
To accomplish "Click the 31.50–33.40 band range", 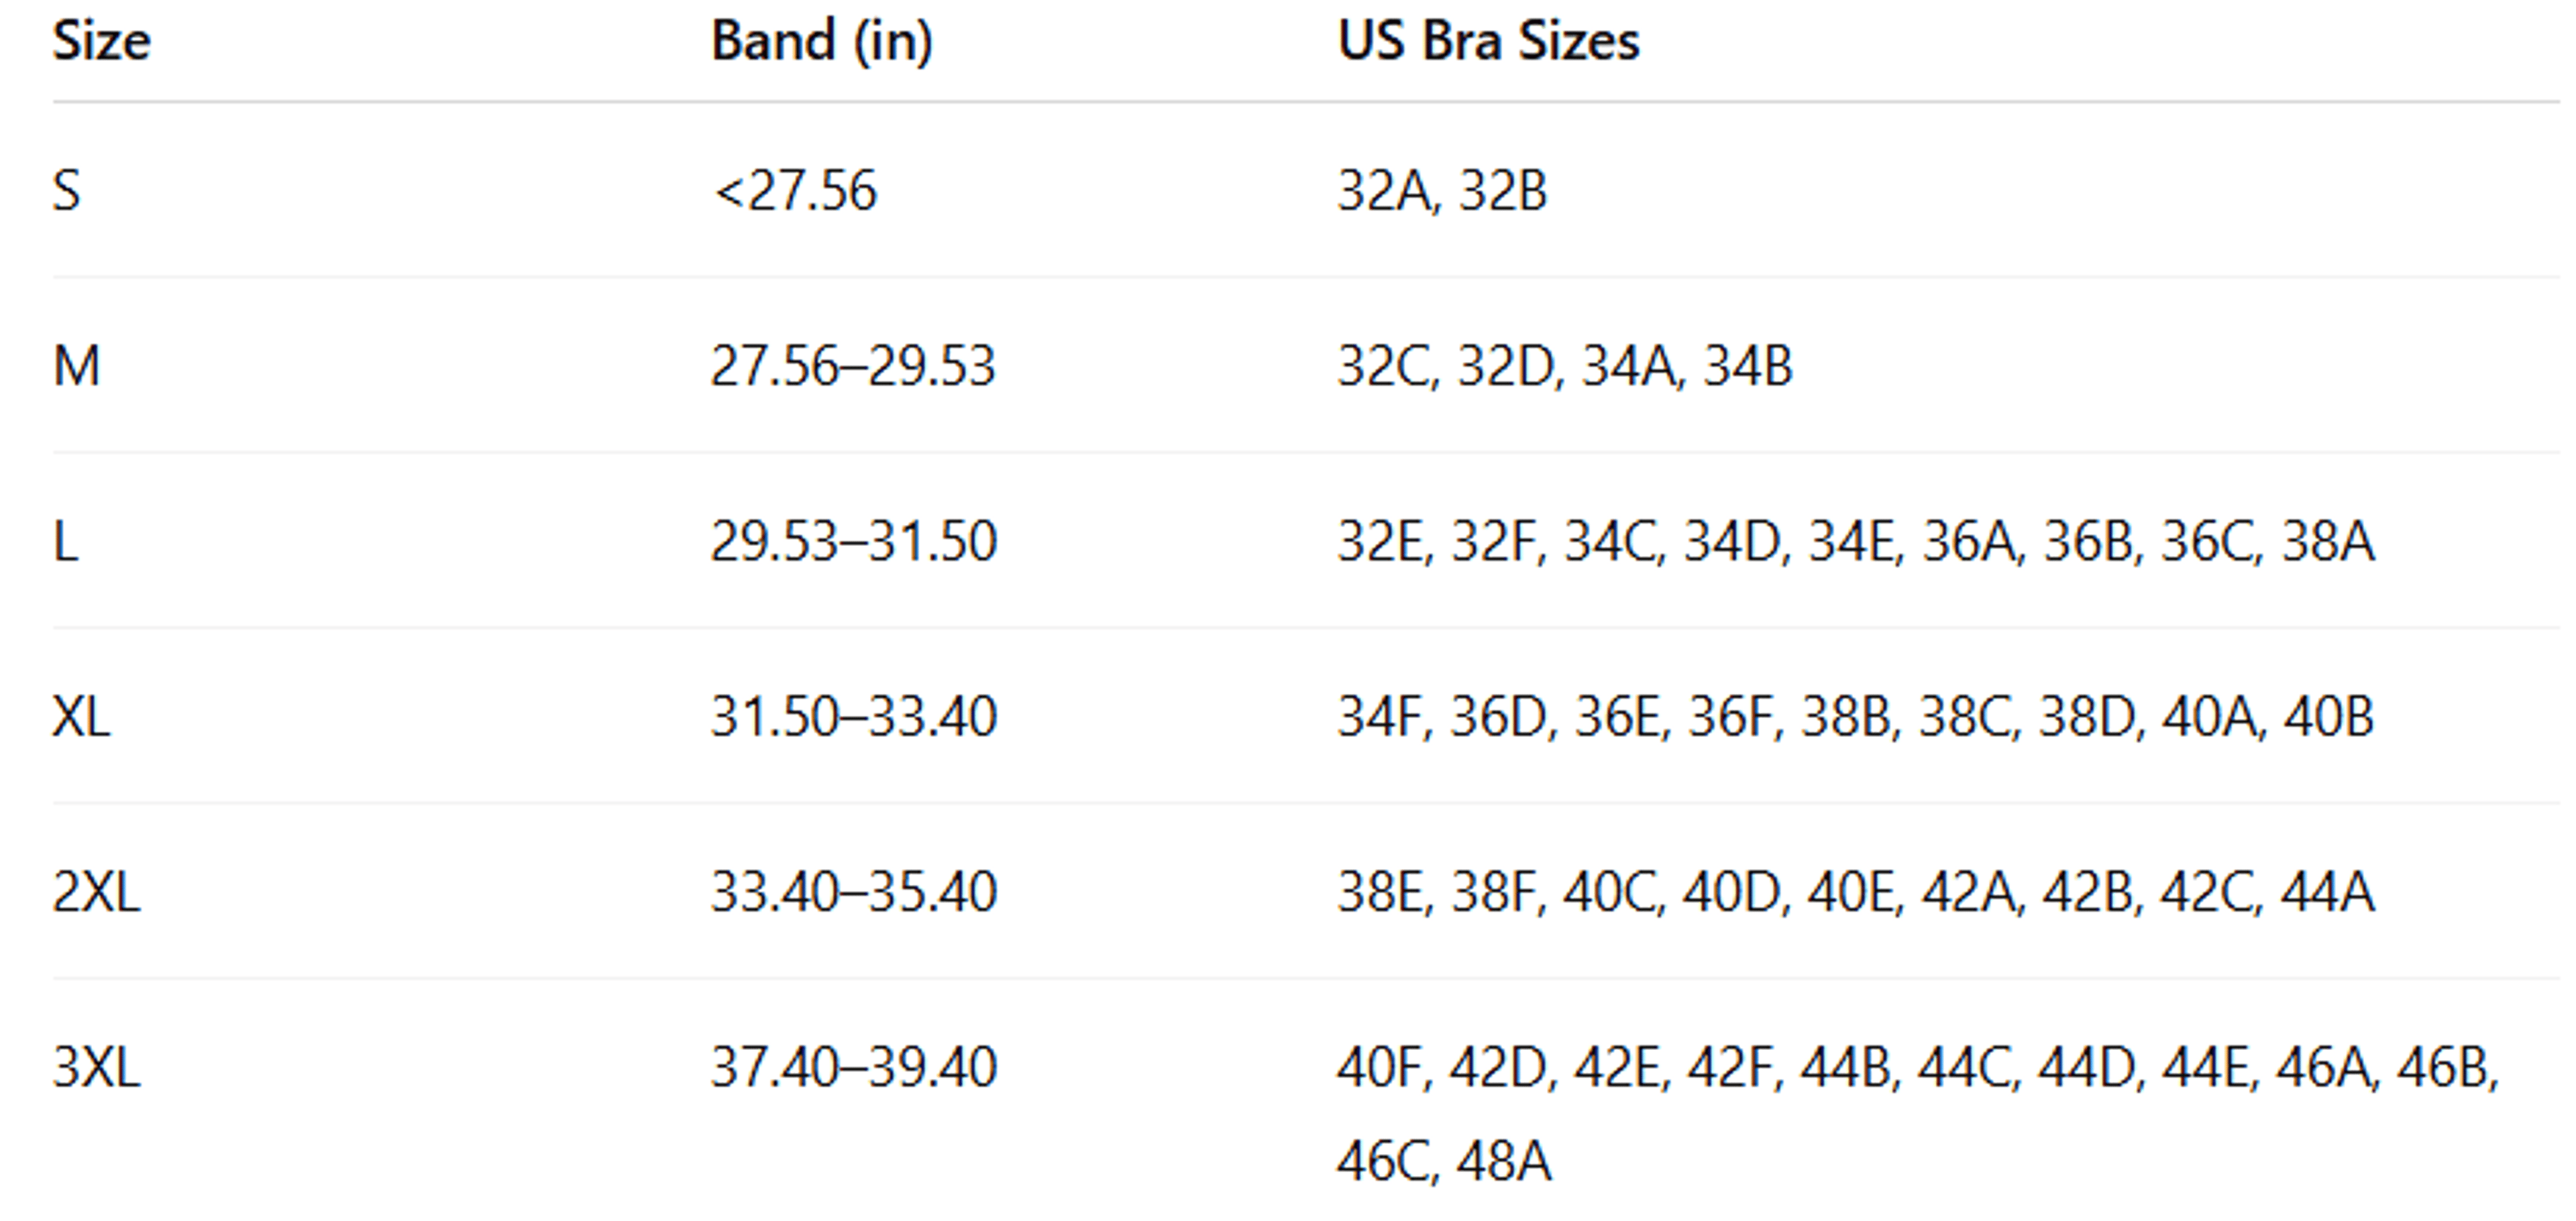I will pos(854,716).
